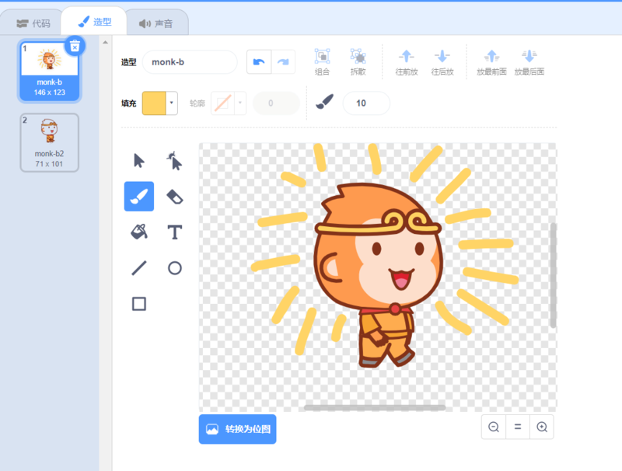Image resolution: width=622 pixels, height=471 pixels.
Task: Click the yellow fill color swatch
Action: click(154, 103)
